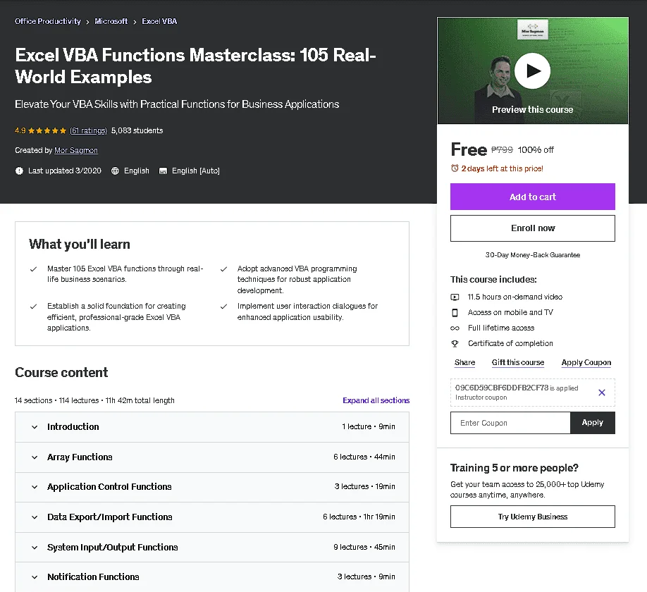This screenshot has height=592, width=647.
Task: Click the 'English [Auto]' captions text
Action: pyautogui.click(x=196, y=171)
